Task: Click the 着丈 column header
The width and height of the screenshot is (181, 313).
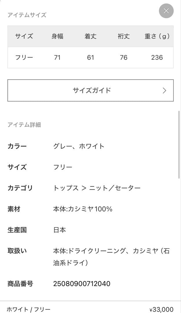Action: pyautogui.click(x=91, y=36)
